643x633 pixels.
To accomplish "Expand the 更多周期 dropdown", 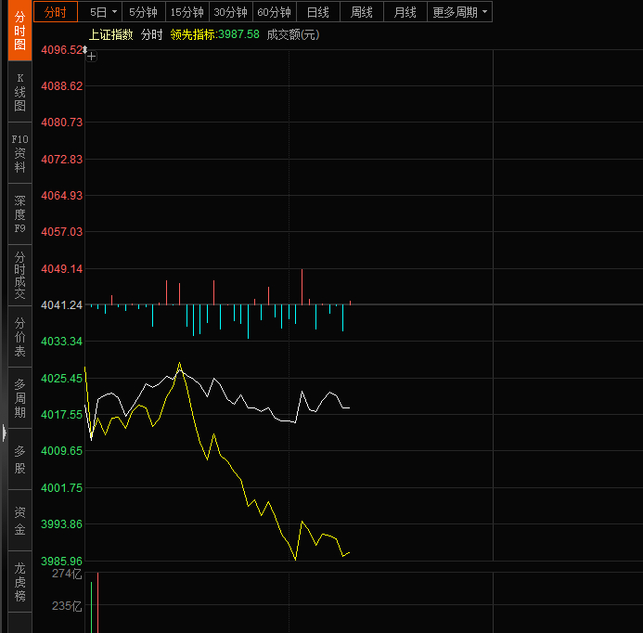I will pyautogui.click(x=459, y=12).
